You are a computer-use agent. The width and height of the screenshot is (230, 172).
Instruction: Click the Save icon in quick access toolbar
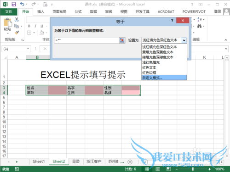(x=14, y=4)
